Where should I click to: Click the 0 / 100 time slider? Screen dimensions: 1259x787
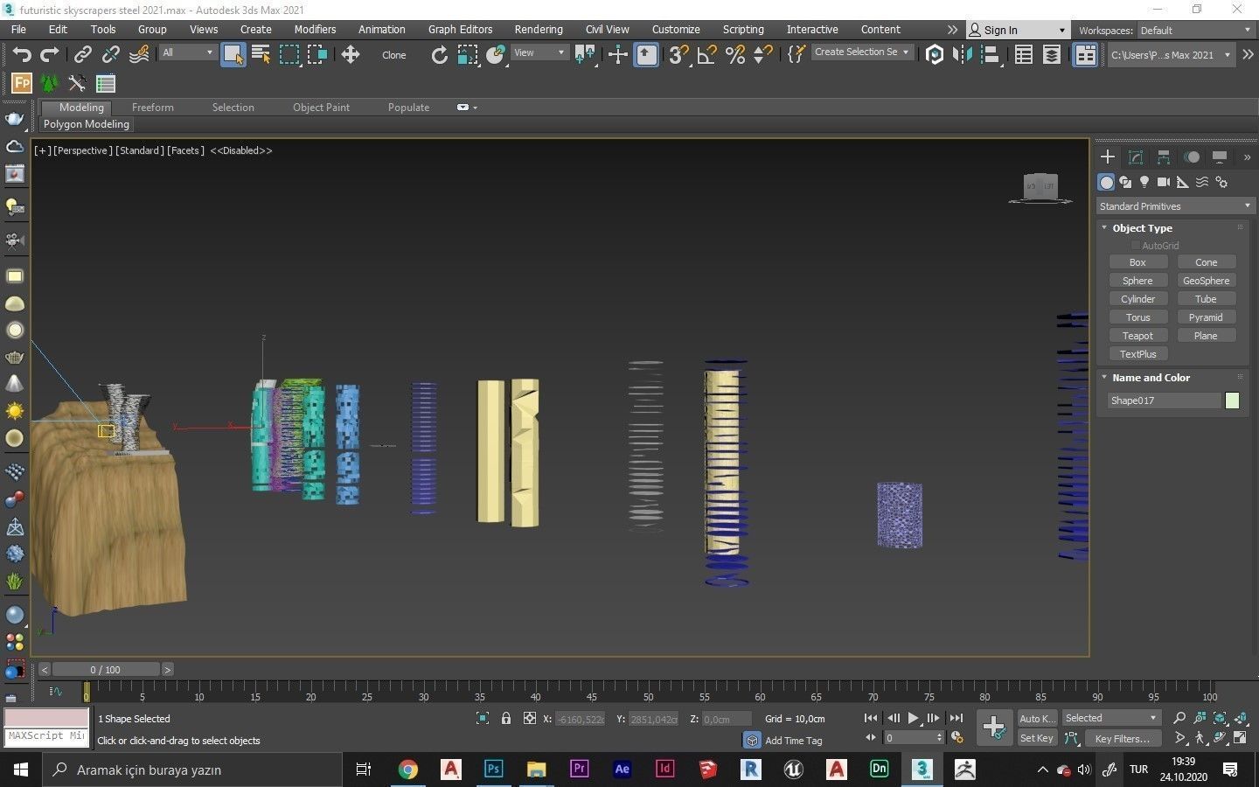(106, 670)
